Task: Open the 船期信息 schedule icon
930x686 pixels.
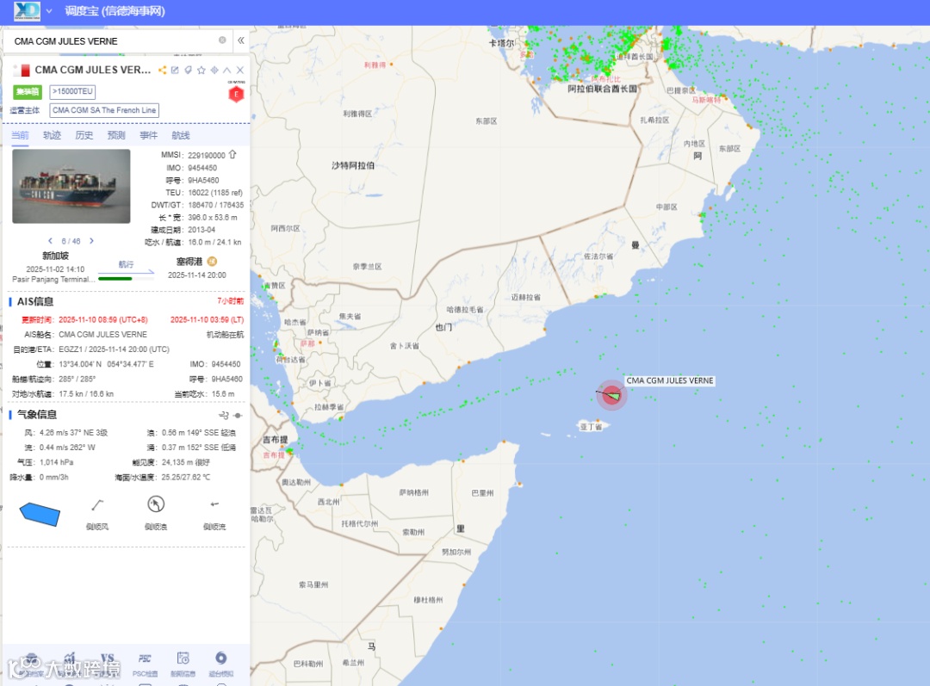Action: (183, 664)
